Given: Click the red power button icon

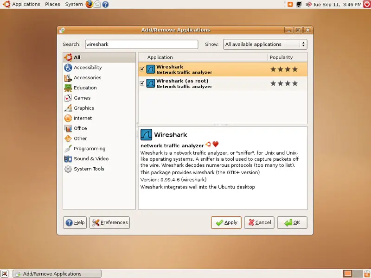Looking at the screenshot, I should coord(367,4).
